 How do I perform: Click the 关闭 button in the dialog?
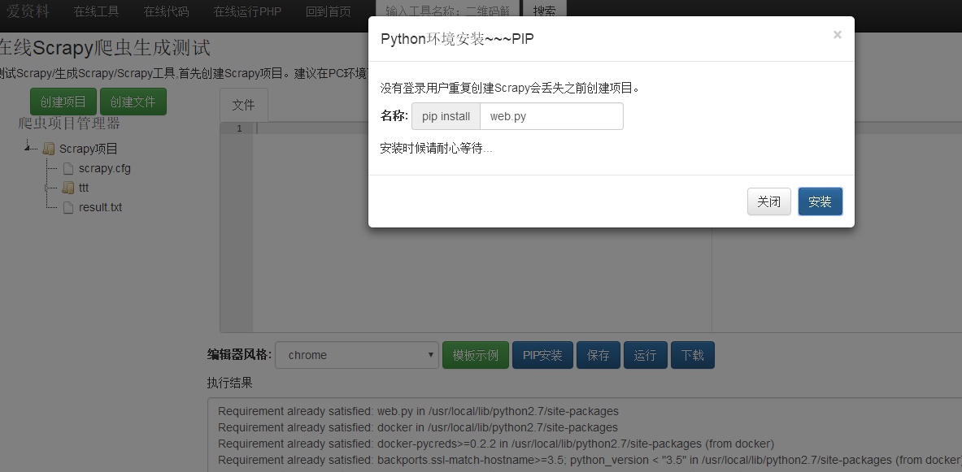click(x=768, y=201)
